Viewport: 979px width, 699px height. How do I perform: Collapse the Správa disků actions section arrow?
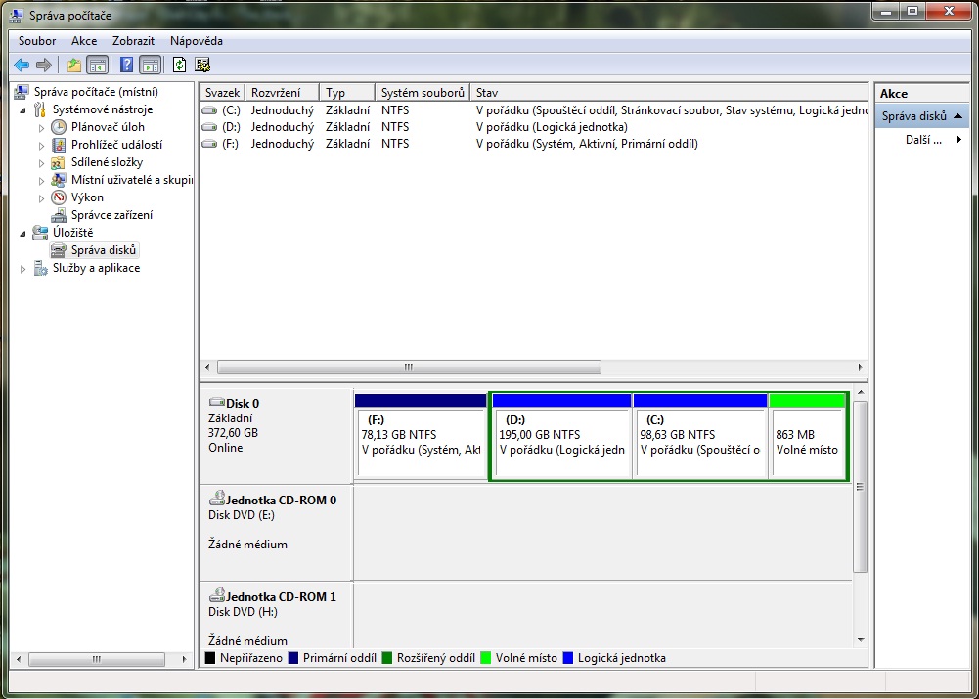tap(957, 116)
